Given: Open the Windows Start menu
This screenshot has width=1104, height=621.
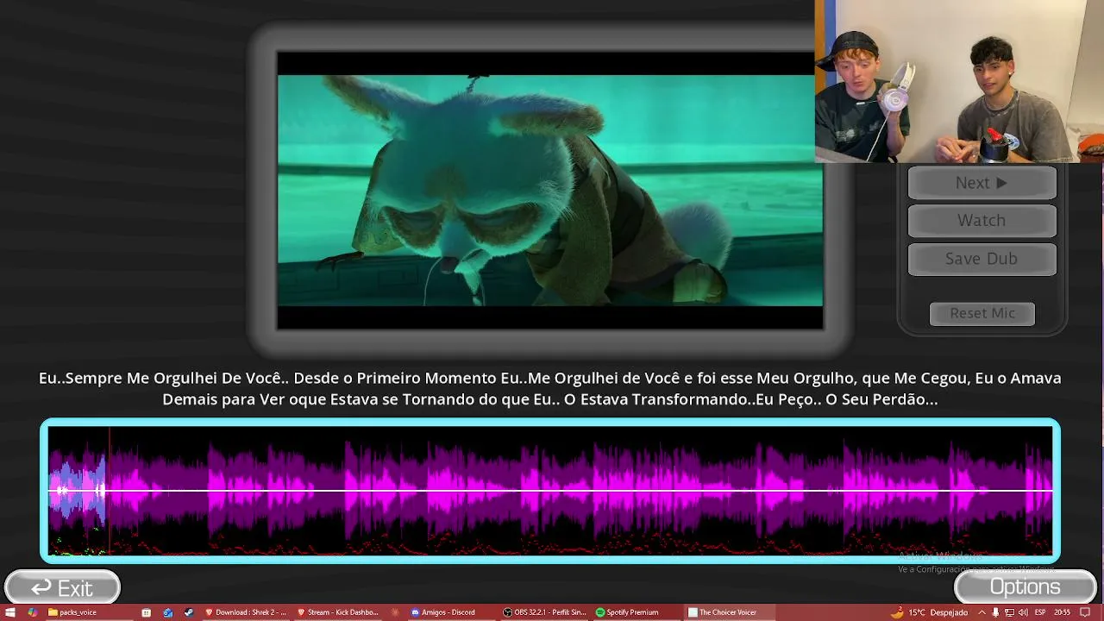Looking at the screenshot, I should coord(10,612).
